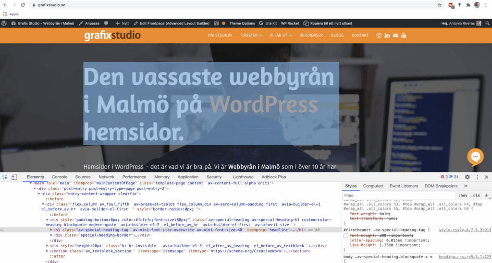The width and height of the screenshot is (492, 263).
Task: Focus the Styles Filter input
Action: tap(398, 195)
